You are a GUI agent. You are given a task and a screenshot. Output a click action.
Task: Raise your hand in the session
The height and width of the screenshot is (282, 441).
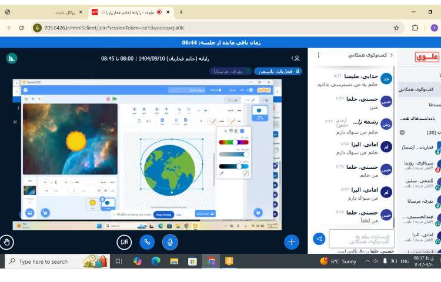[6, 242]
